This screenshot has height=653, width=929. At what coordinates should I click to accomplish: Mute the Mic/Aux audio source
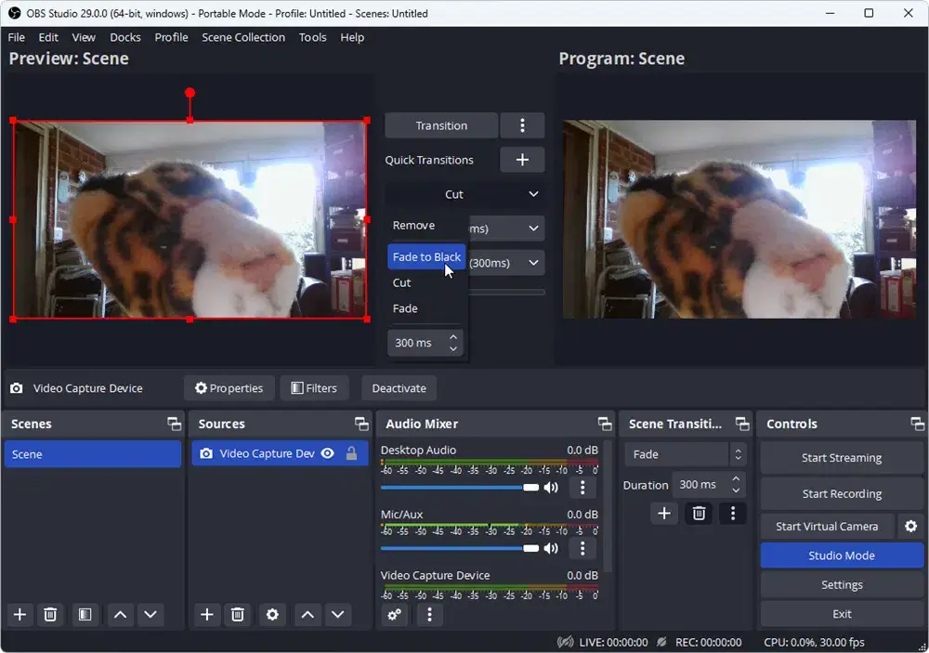[552, 548]
